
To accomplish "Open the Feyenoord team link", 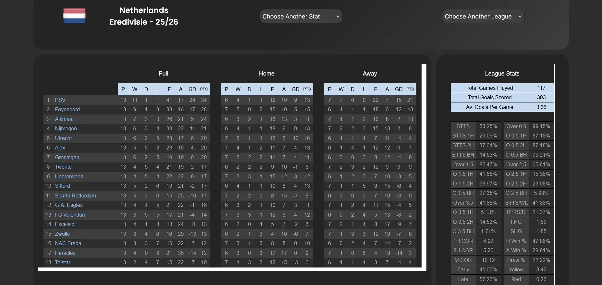I will coord(67,109).
